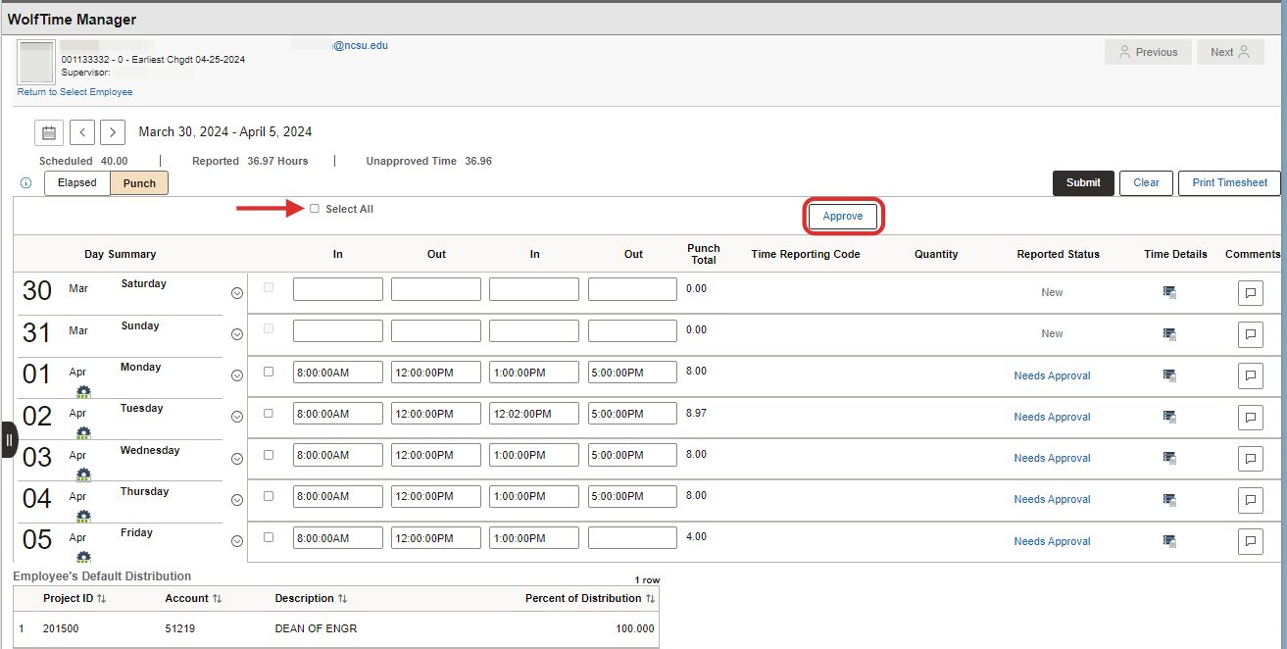Click Project ID value 201500
This screenshot has width=1287, height=649.
(61, 628)
